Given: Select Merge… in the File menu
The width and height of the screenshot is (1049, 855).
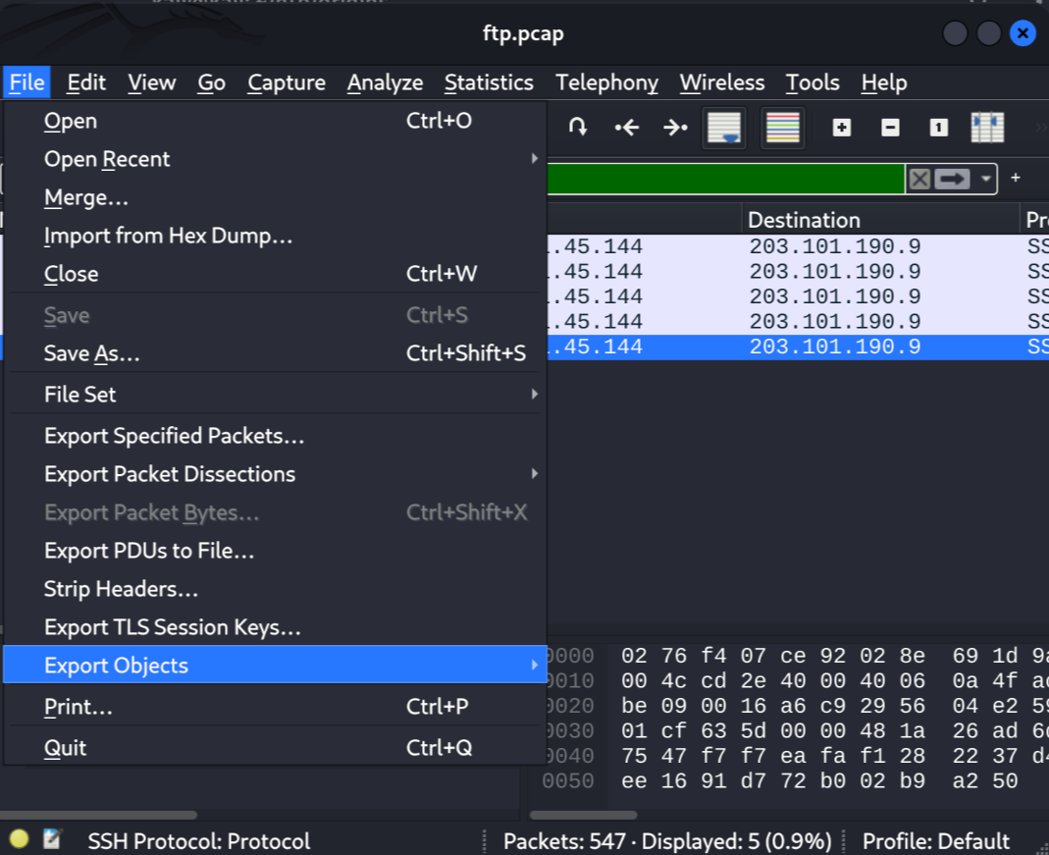Looking at the screenshot, I should click(x=275, y=197).
